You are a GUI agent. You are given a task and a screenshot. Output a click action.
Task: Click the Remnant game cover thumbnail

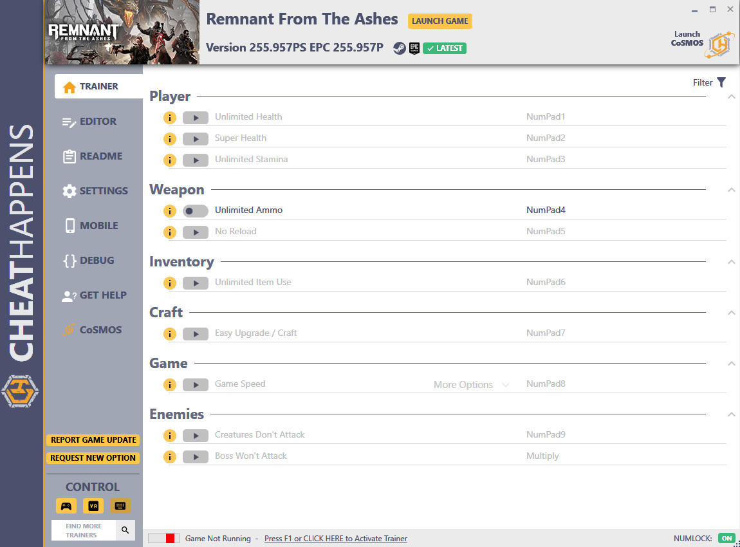pos(122,32)
